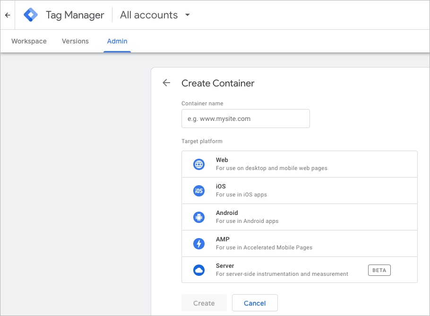Click the Container name label

click(x=202, y=103)
